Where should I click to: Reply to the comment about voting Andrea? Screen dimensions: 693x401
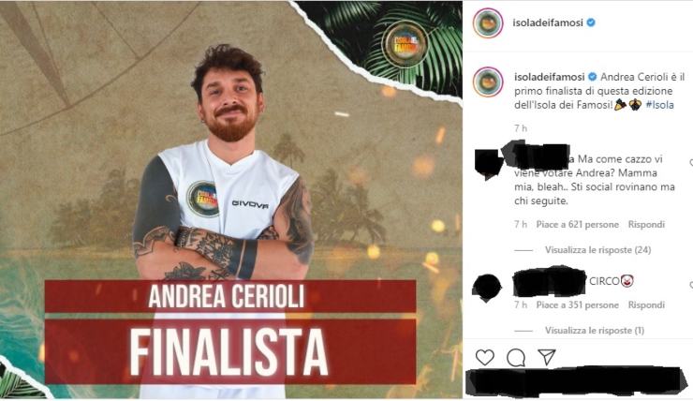(646, 225)
